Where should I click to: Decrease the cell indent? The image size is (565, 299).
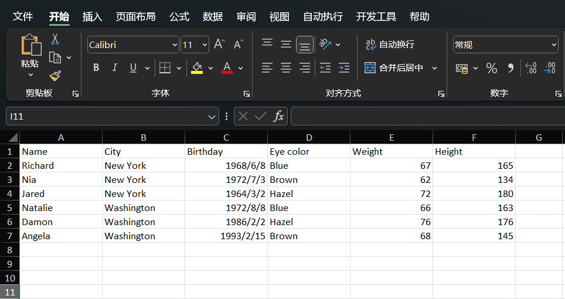click(325, 68)
